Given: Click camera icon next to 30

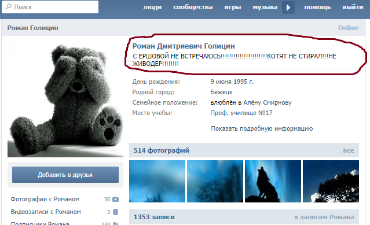Looking at the screenshot, I should point(116,200).
